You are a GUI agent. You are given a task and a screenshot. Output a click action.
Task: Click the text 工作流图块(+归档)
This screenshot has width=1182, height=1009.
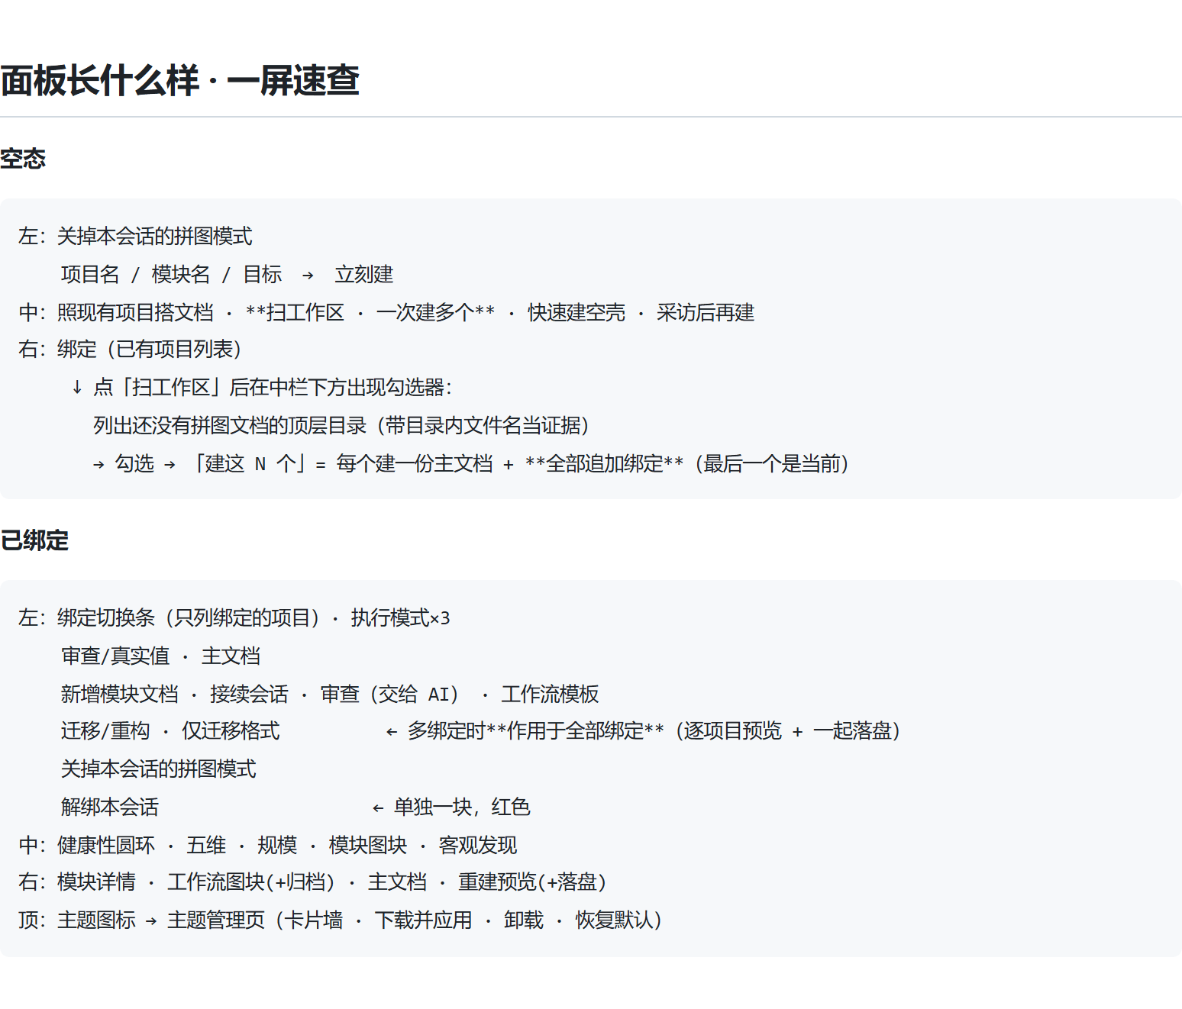[x=251, y=882]
